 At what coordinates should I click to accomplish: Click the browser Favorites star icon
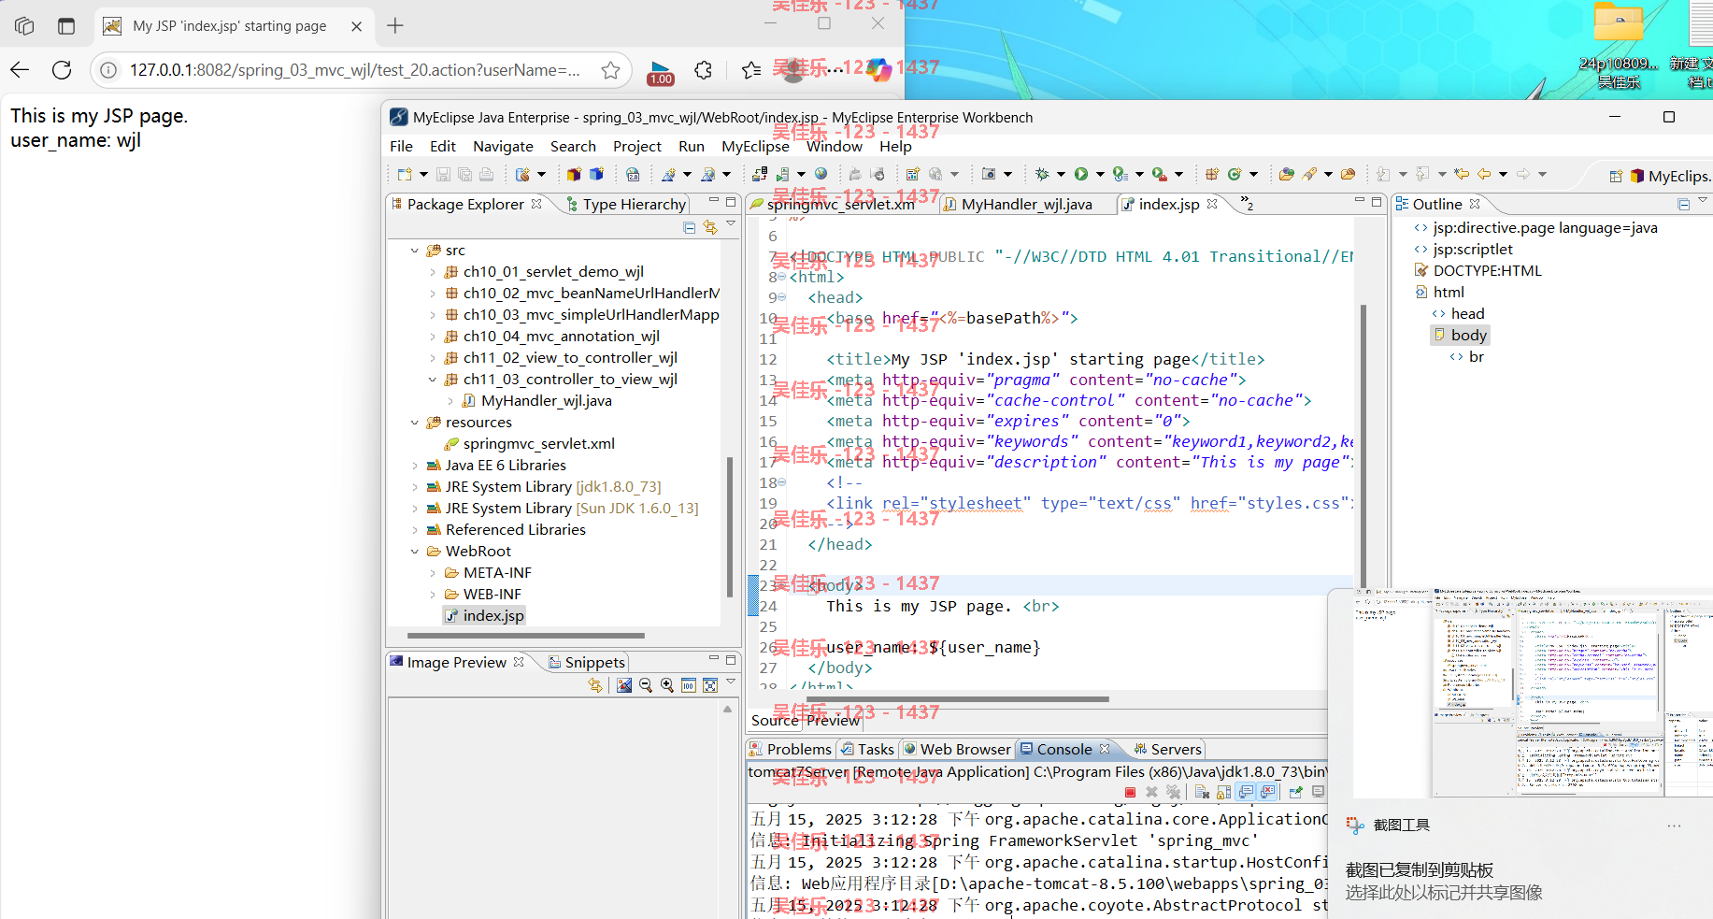click(x=610, y=70)
